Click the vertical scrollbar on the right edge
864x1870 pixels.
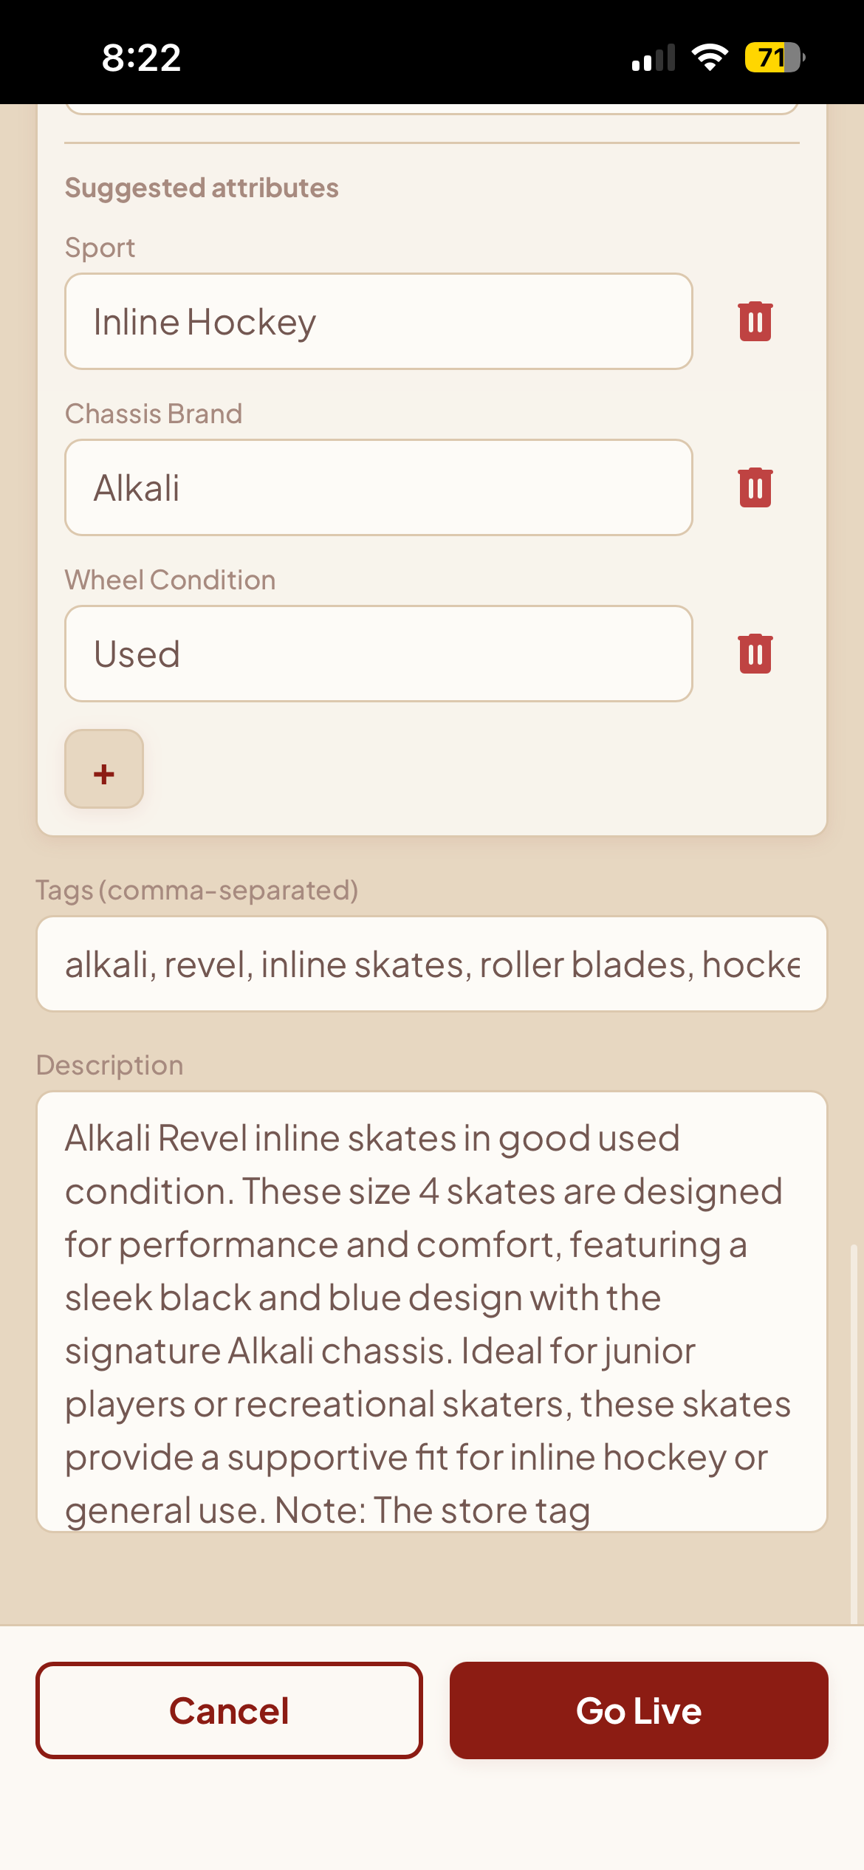click(x=854, y=1434)
